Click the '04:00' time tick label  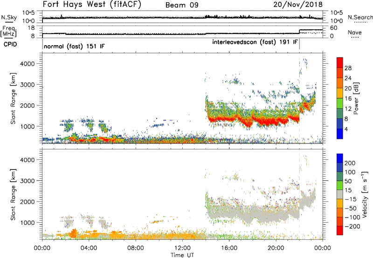pyautogui.click(x=89, y=248)
